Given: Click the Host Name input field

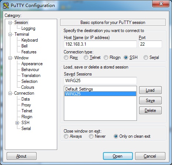Looking at the screenshot, I should [x=100, y=44].
